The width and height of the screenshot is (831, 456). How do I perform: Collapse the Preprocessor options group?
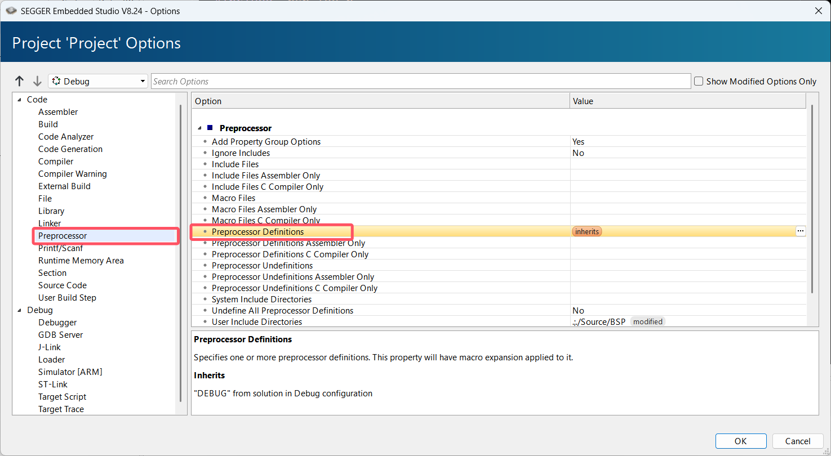tap(199, 128)
